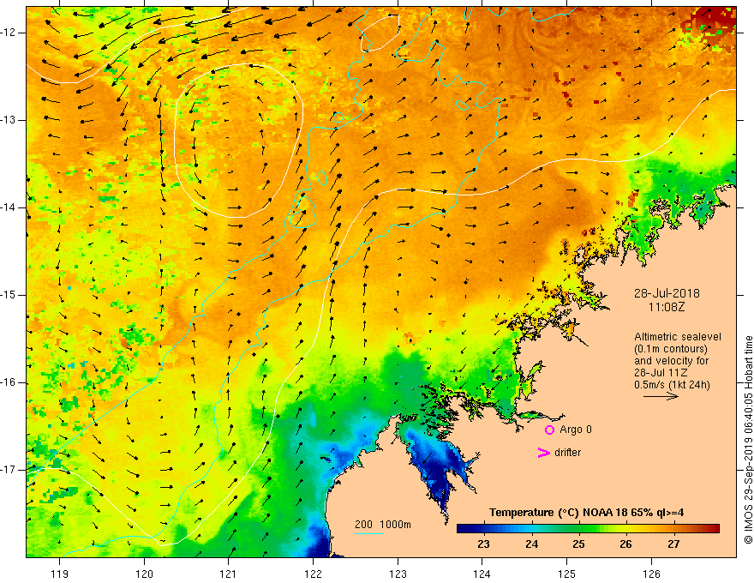This screenshot has width=754, height=583.
Task: Click latitude label -12 on left axis
Action: [9, 33]
